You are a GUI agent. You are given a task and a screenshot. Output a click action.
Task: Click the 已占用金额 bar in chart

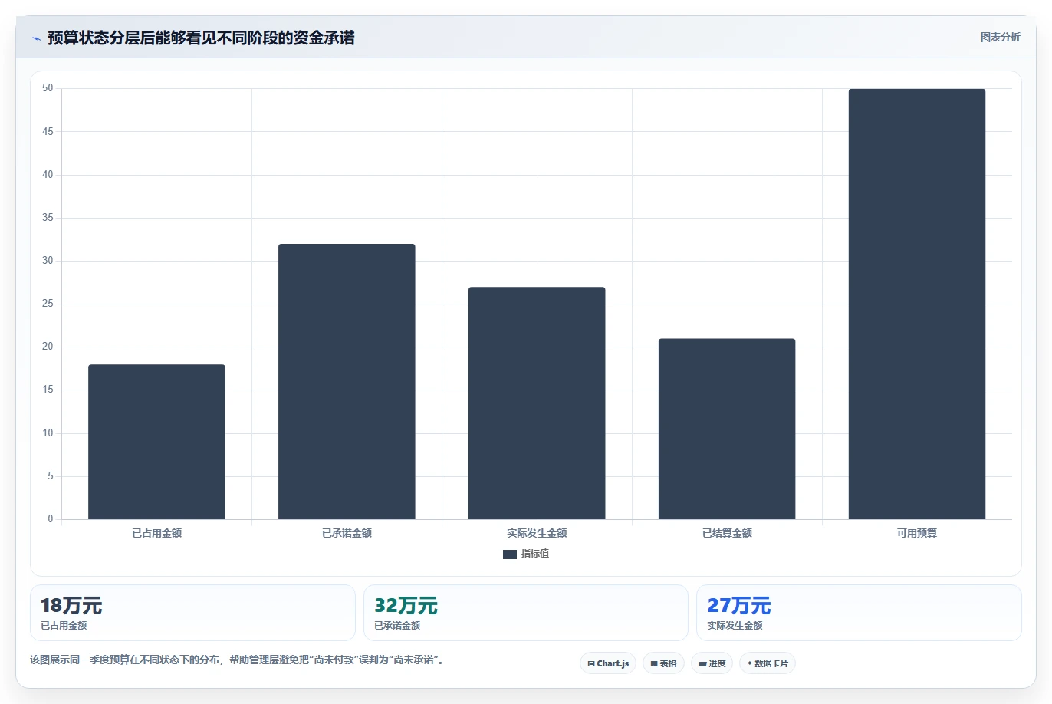pos(156,442)
